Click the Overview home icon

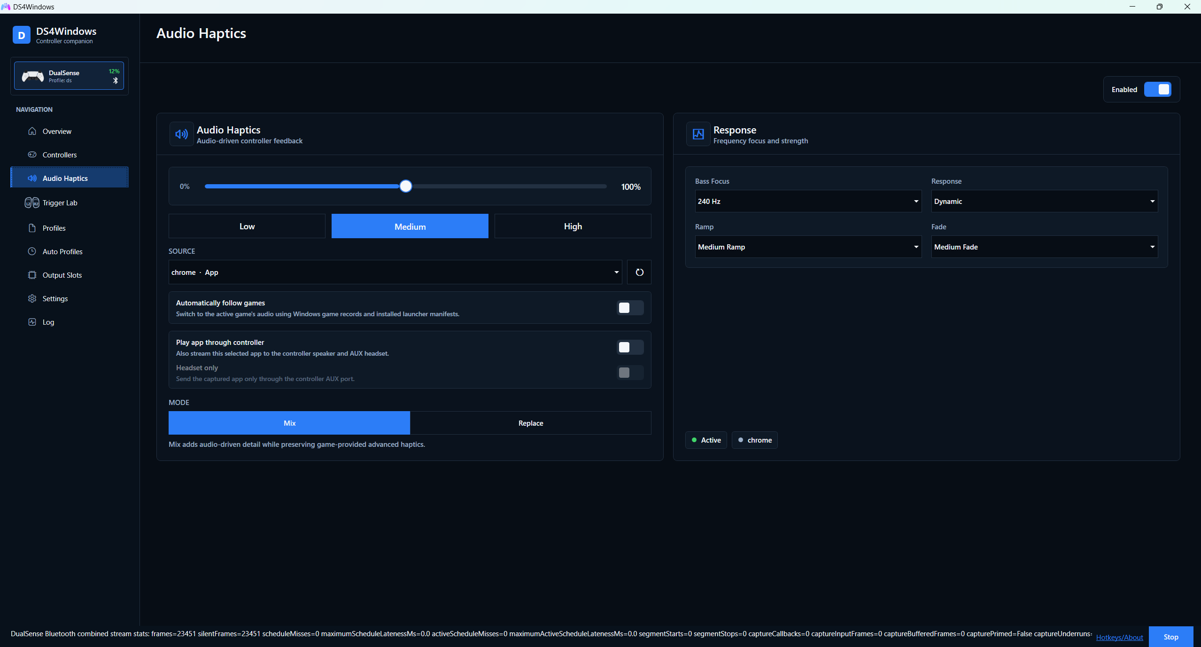point(32,131)
